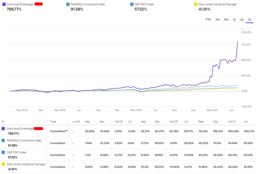Screen dimensions: 260x174
Task: Click Dow Jones Industrial Average legend label
Action: pyautogui.click(x=217, y=4)
